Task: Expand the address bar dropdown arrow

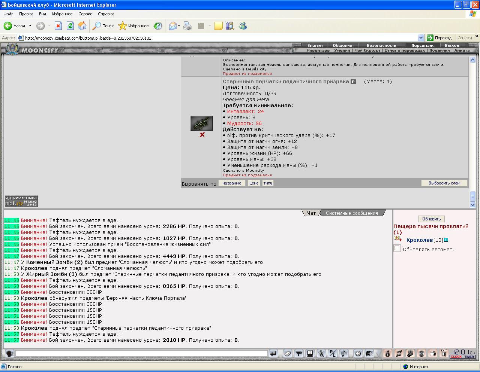Action: tap(421, 38)
